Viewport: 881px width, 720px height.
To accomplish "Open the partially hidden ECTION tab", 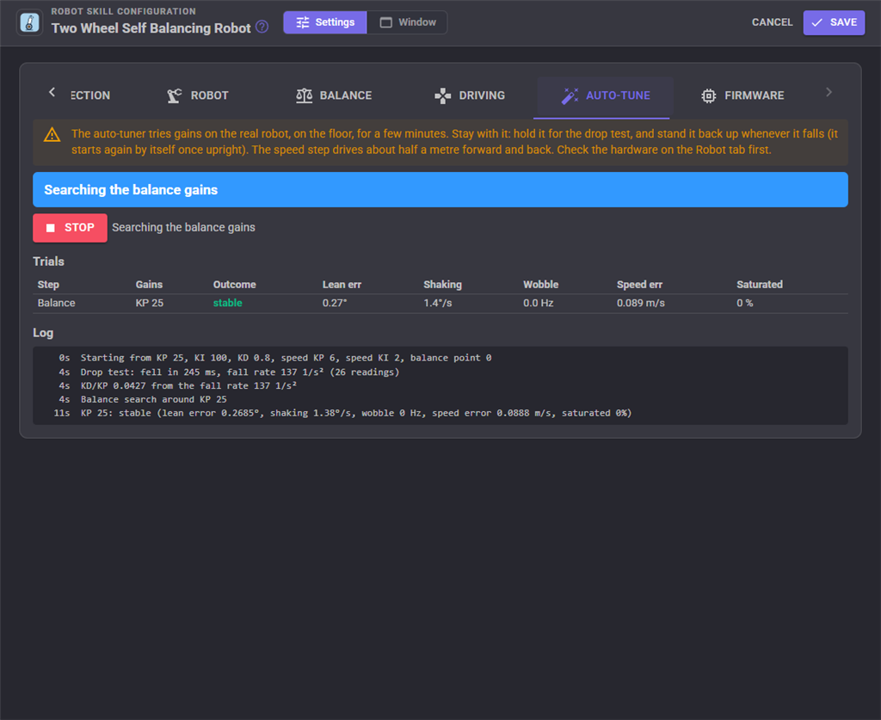I will (90, 95).
